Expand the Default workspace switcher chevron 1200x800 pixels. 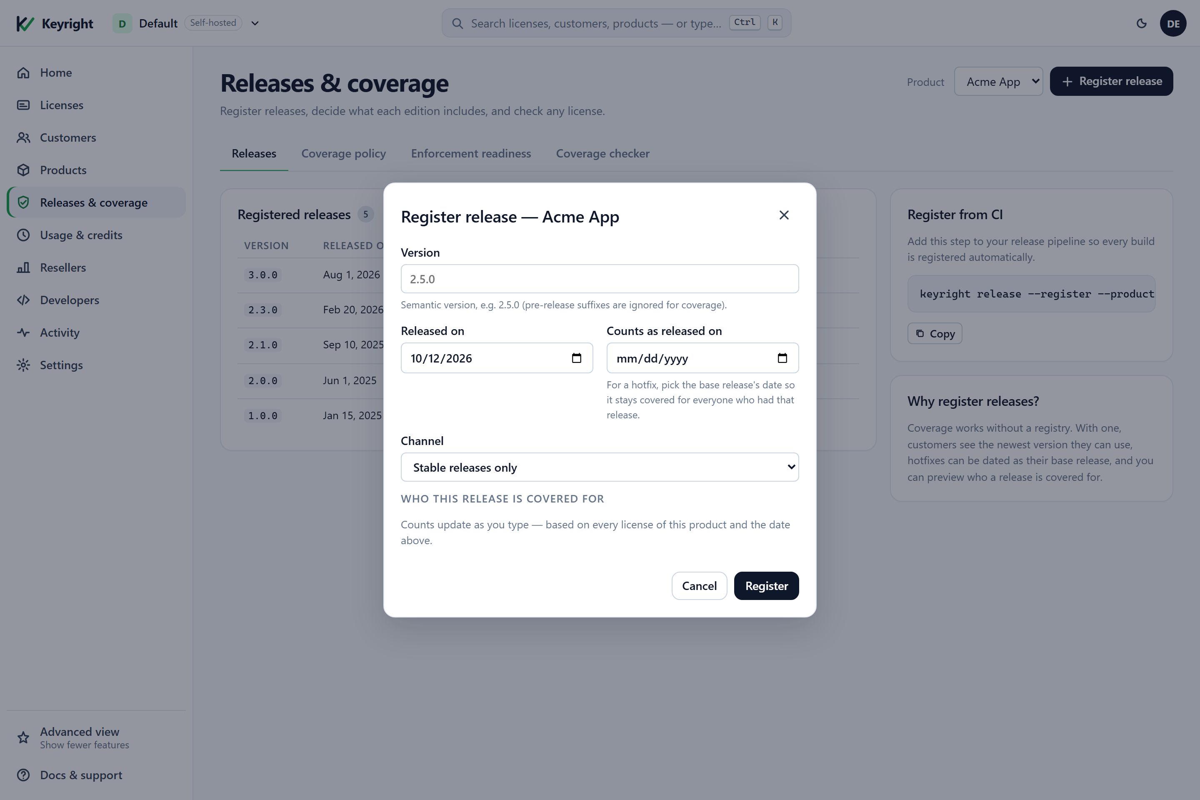[x=255, y=23]
